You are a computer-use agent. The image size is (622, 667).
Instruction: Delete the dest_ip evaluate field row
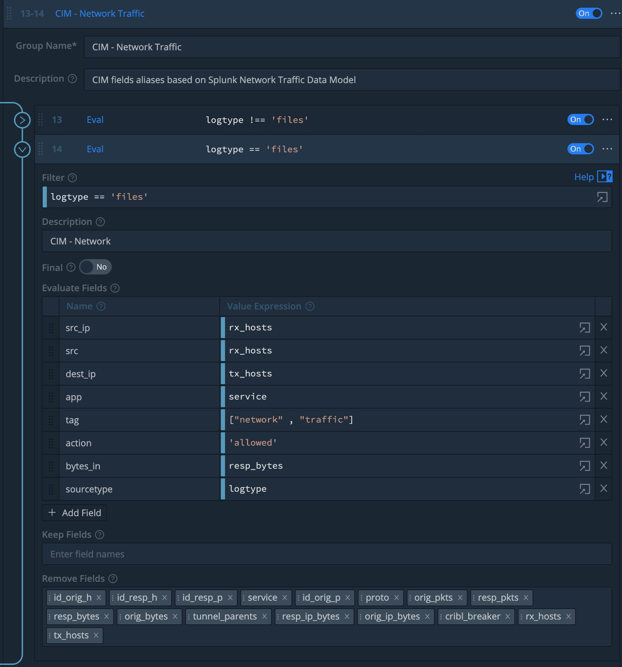603,373
